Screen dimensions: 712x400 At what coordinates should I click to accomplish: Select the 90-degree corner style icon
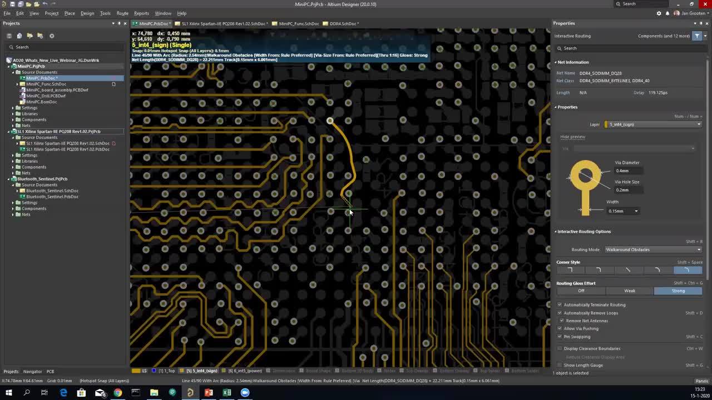[570, 269]
